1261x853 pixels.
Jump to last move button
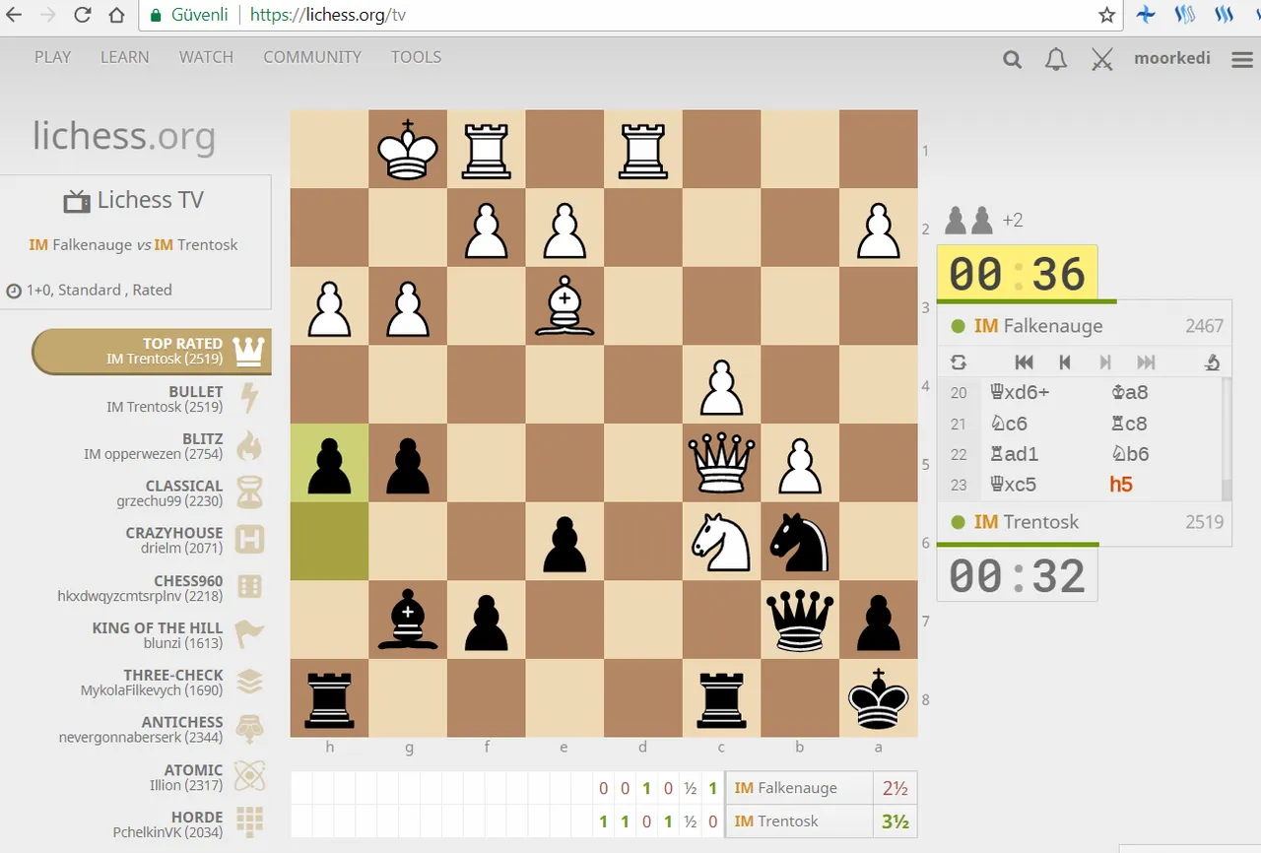click(1146, 361)
